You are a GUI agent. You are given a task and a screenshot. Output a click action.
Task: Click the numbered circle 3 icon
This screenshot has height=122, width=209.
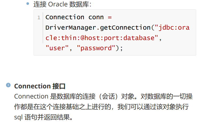pos(8,85)
